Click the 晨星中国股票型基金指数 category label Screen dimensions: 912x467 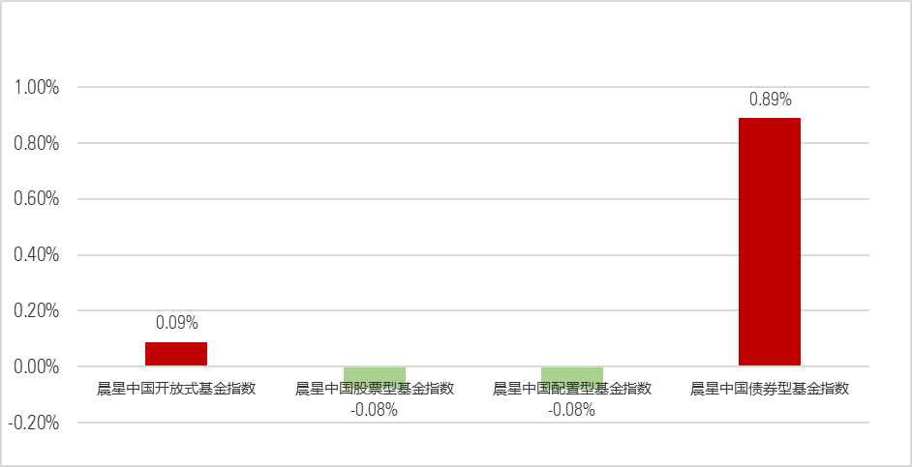[374, 390]
